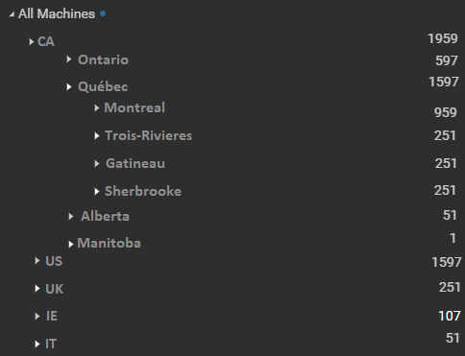Viewport: 465px width, 356px height.
Task: Expand the Ontario branch arrow
Action: 69,59
